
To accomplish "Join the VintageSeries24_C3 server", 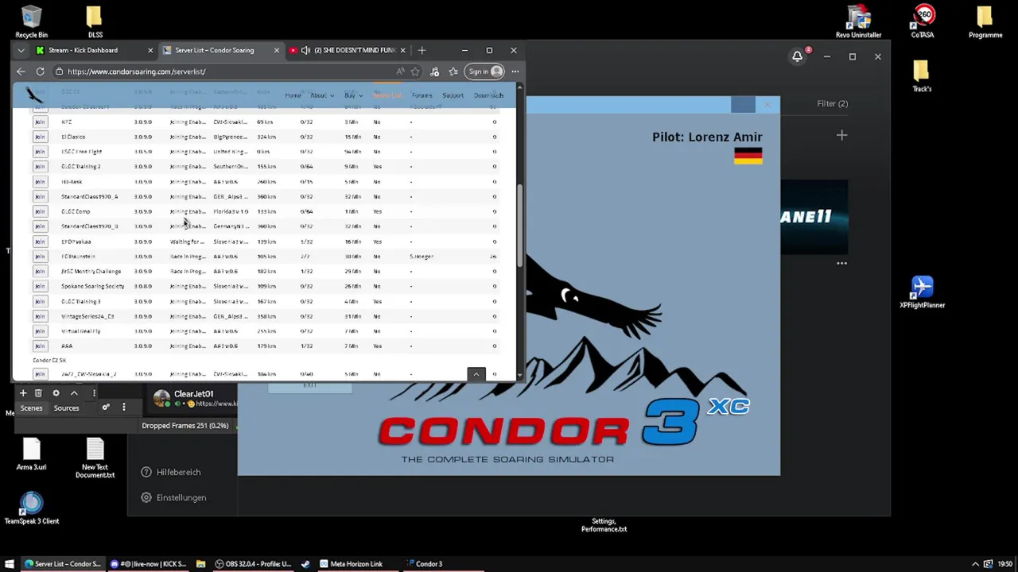I will (40, 316).
